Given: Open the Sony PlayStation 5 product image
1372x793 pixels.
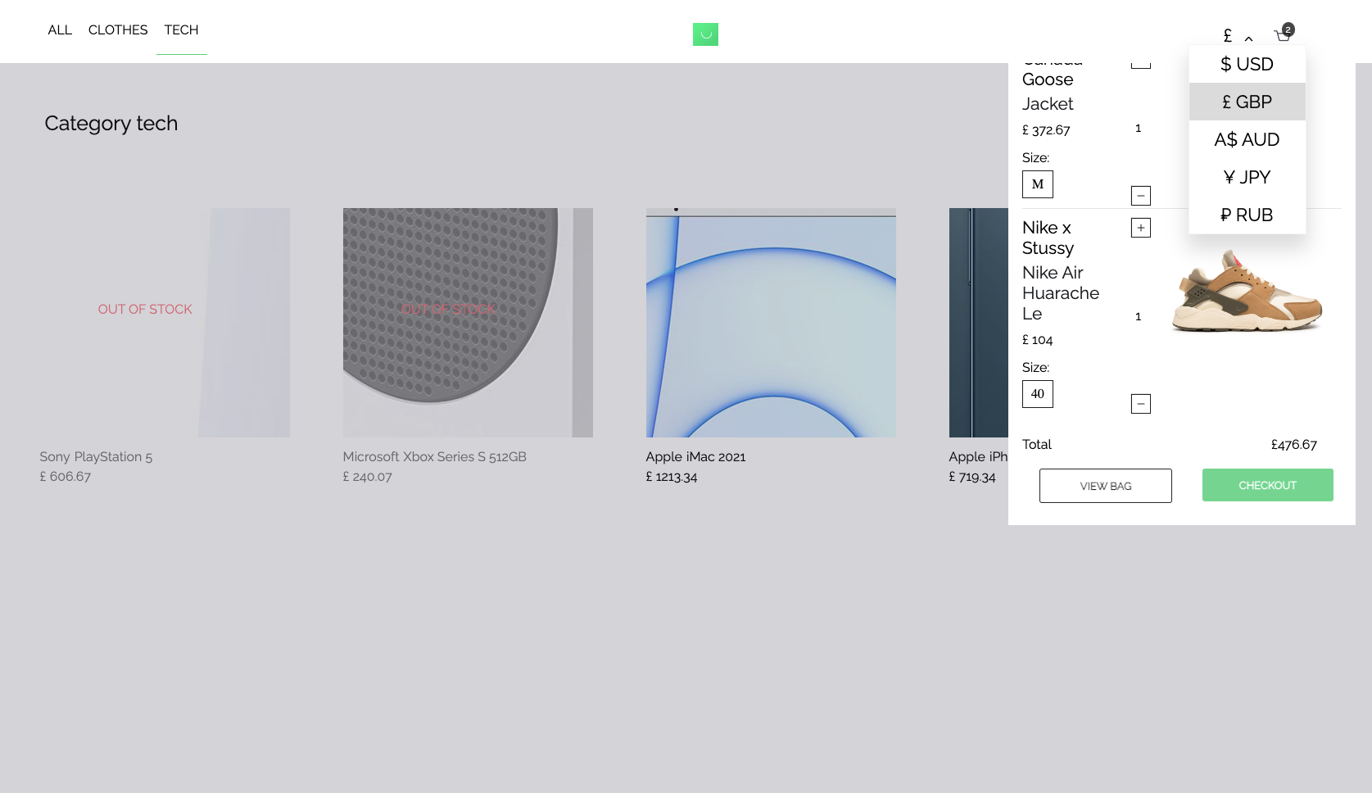Looking at the screenshot, I should (165, 323).
